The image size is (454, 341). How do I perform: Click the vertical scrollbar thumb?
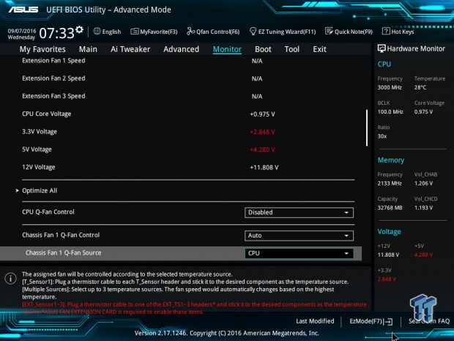coord(367,128)
